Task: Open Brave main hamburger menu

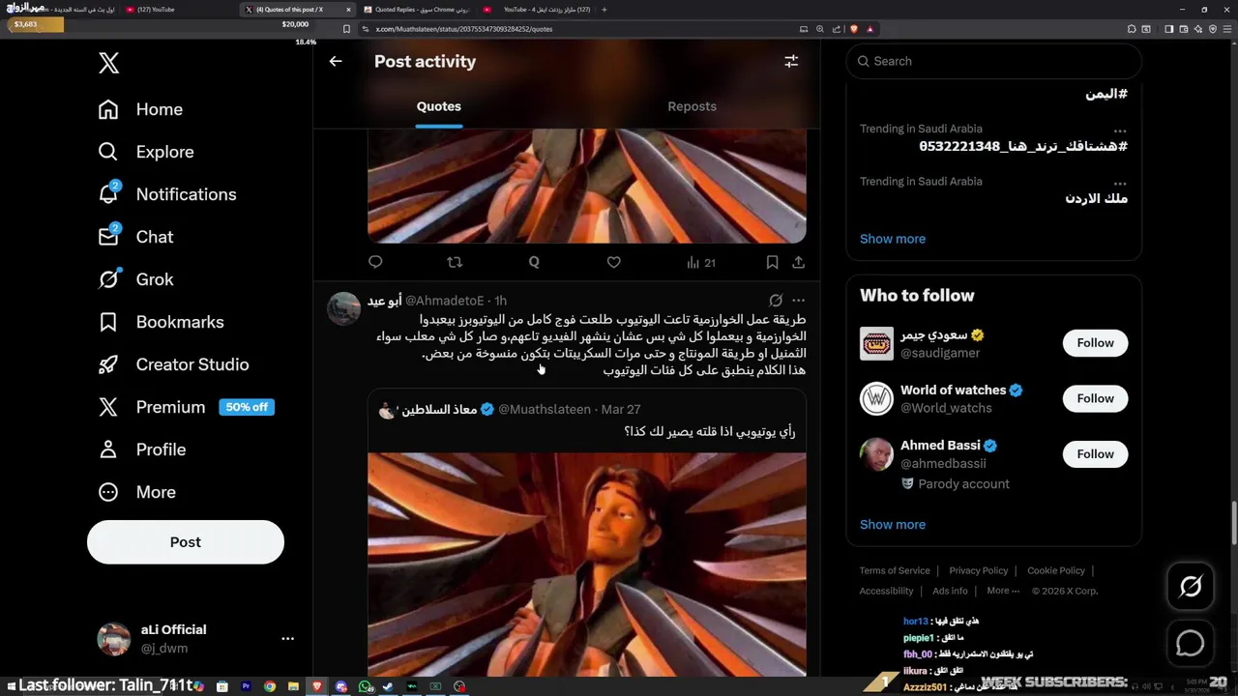Action: (1228, 29)
